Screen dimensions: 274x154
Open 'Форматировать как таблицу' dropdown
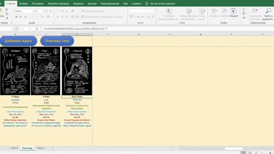(188, 14)
